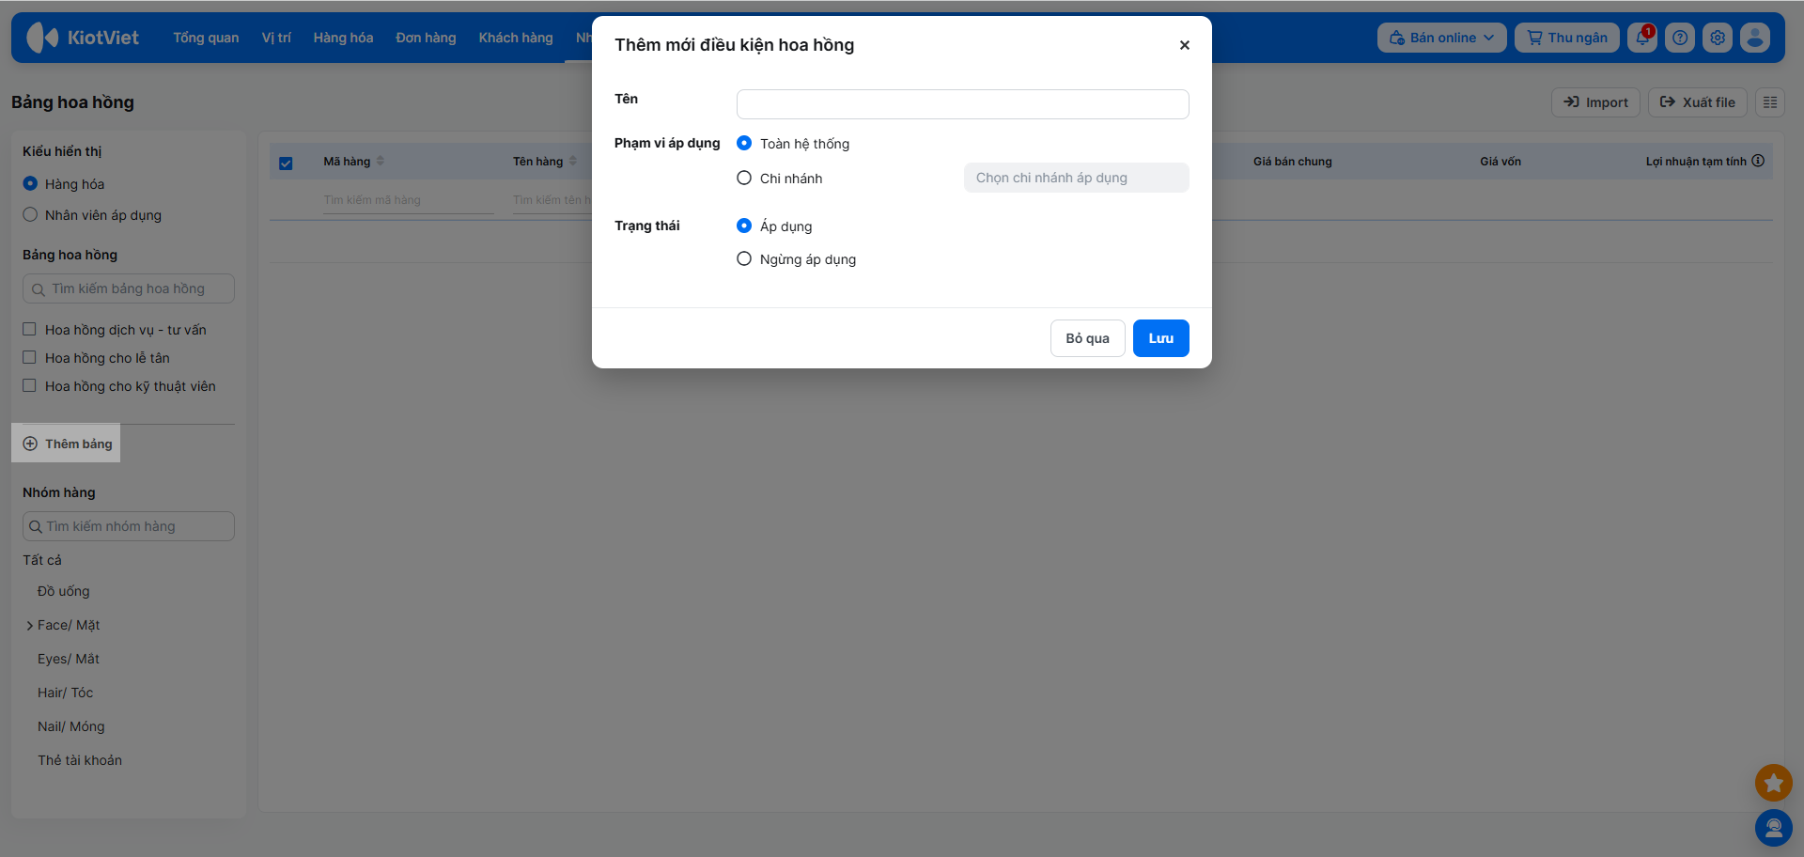Open the settings gear icon

tap(1718, 38)
